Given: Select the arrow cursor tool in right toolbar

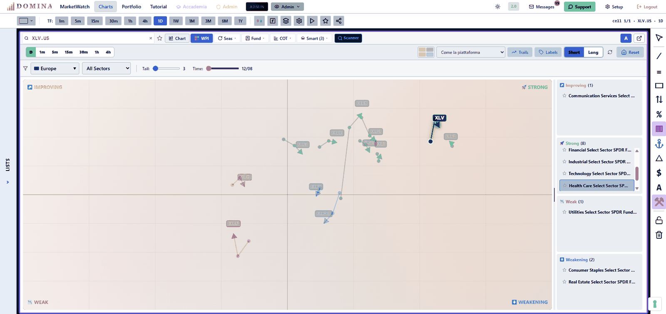Looking at the screenshot, I should (659, 38).
